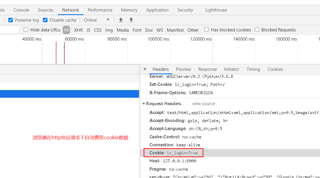Open the Timing detail tab
This screenshot has width=320, height=178.
(253, 69)
